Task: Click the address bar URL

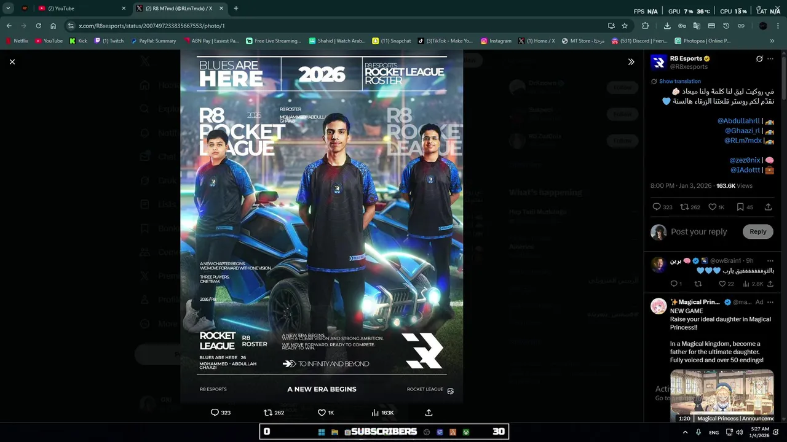Action: (x=152, y=26)
